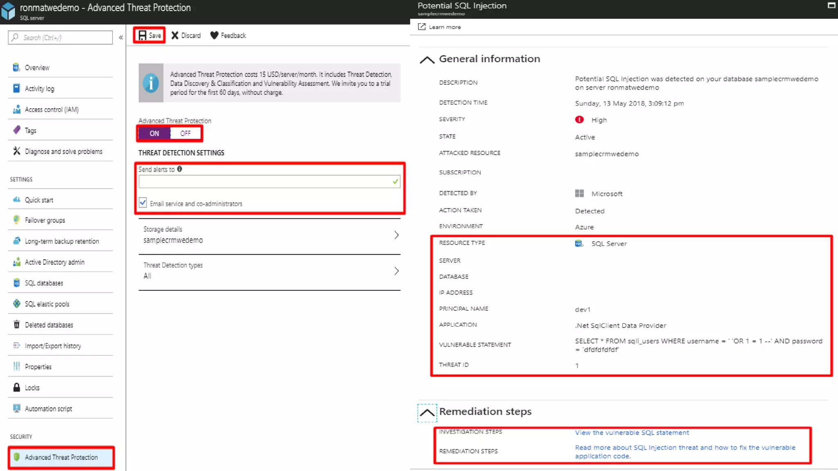
Task: Click the .Net SqlClient Data Provider value
Action: pyautogui.click(x=620, y=325)
